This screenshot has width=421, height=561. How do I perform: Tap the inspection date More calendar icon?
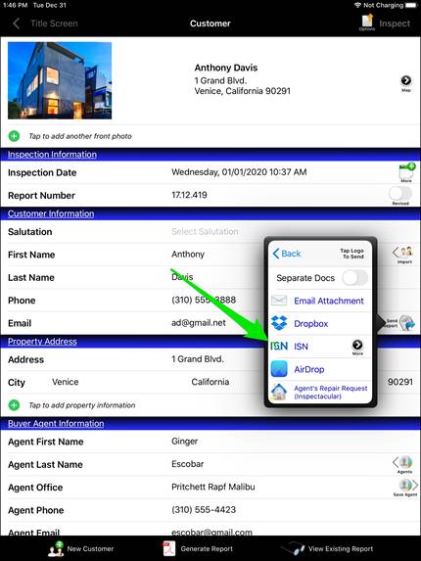(406, 172)
